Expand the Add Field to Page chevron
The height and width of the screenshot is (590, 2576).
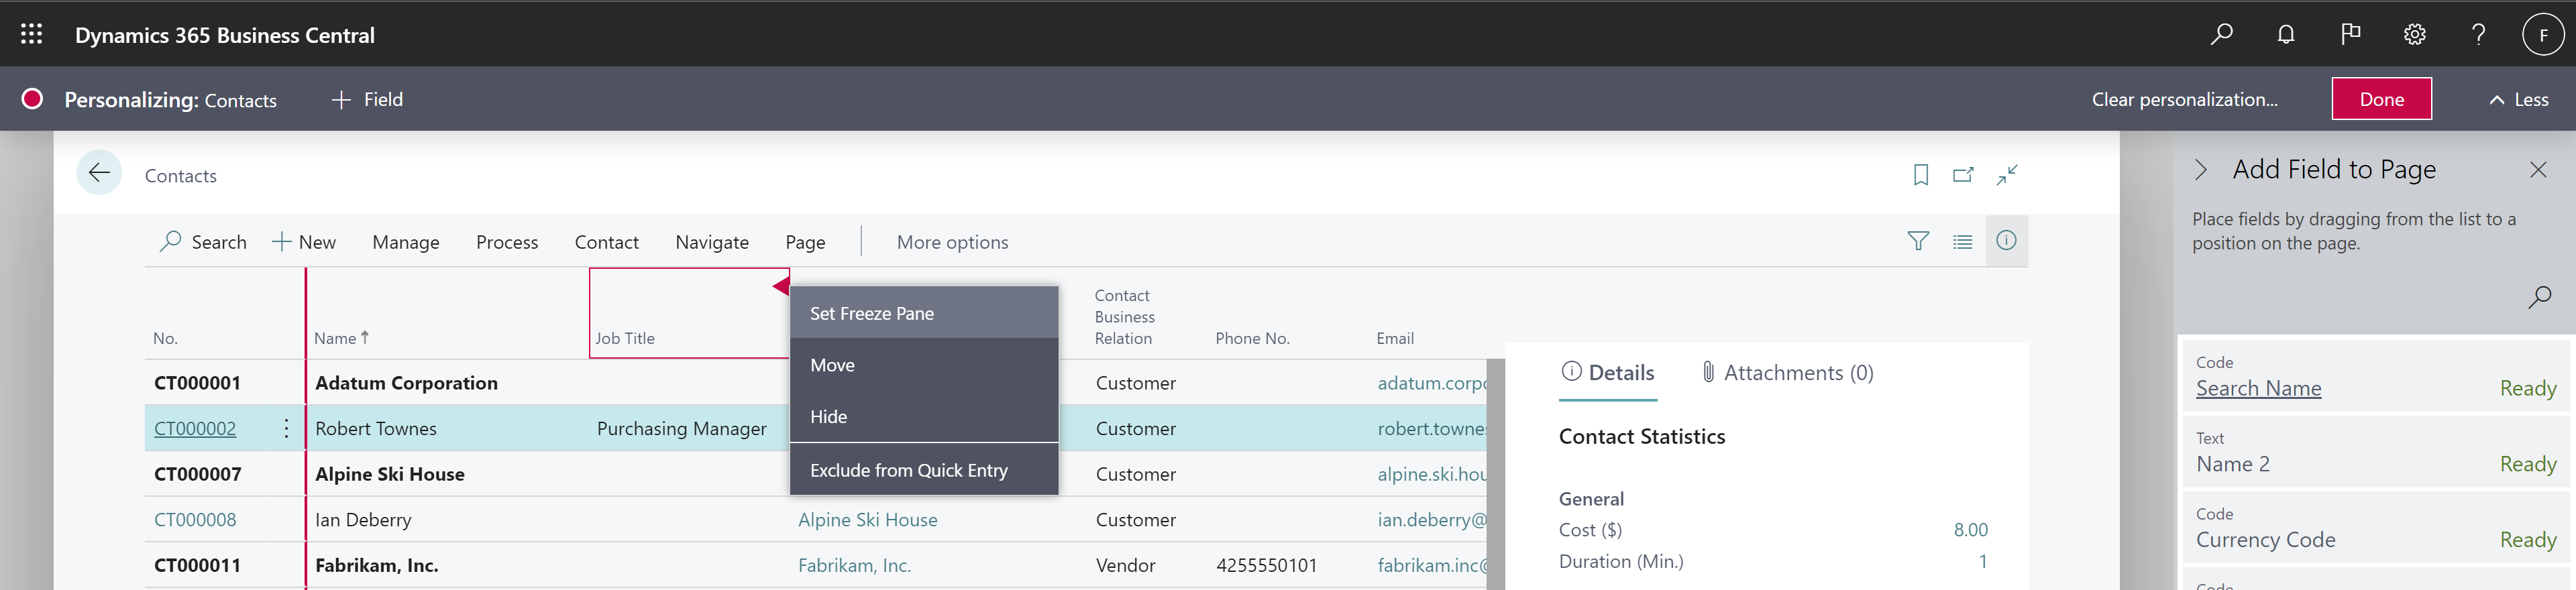[2200, 170]
